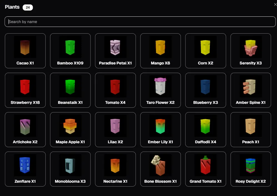The width and height of the screenshot is (277, 196).
Task: Select the Monoblooma X3 plant icon
Action: (x=70, y=165)
